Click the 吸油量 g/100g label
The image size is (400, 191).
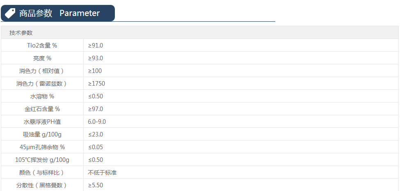point(42,134)
